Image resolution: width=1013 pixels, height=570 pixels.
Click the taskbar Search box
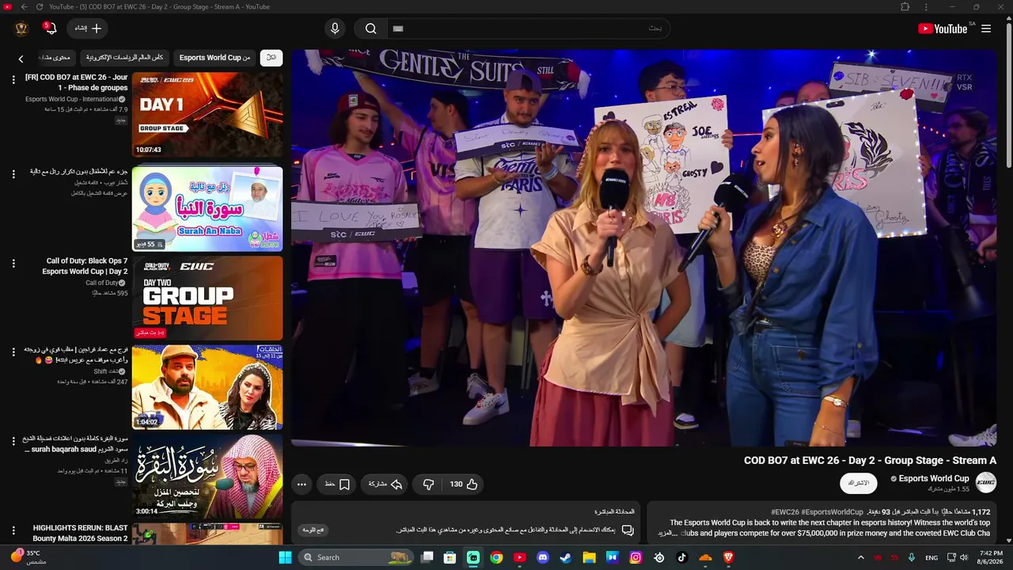(x=356, y=557)
